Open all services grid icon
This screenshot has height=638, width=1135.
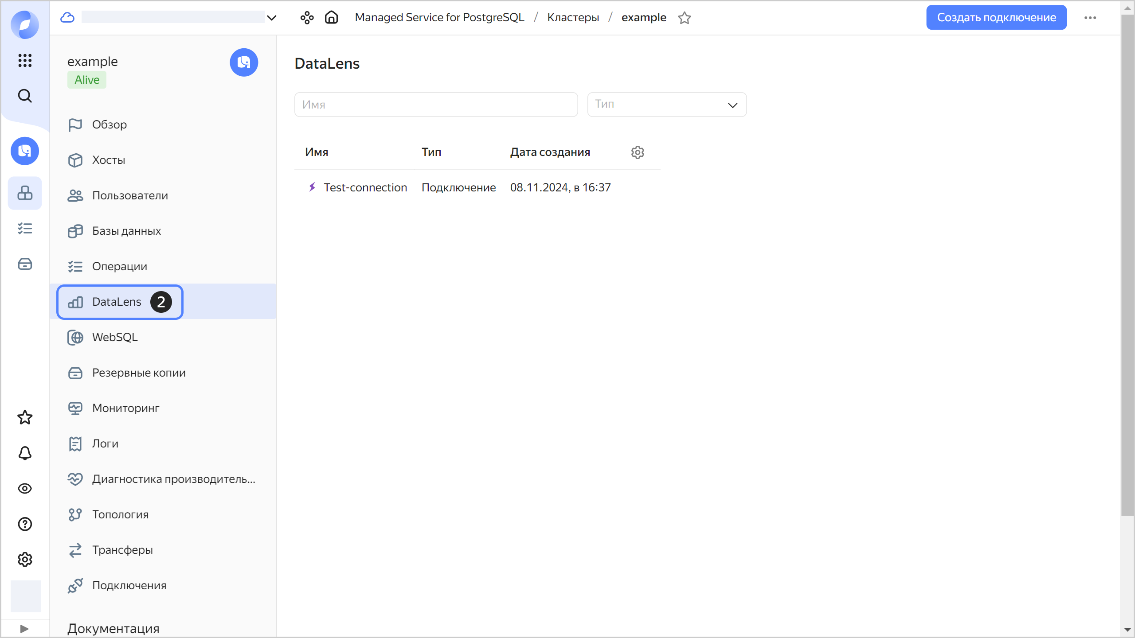coord(25,60)
